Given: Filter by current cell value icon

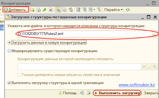Looking at the screenshot, I should (84, 10).
